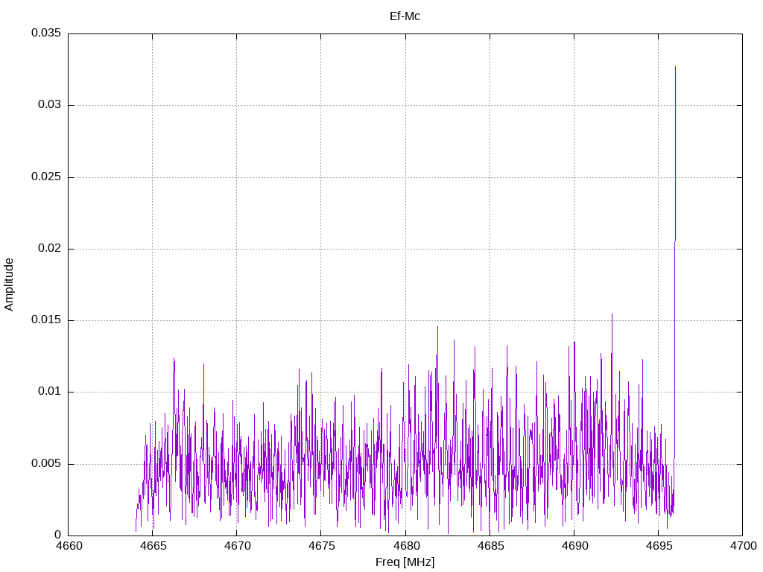Click the y-axis tick label 0.03
This screenshot has height=572, width=763.
point(50,104)
